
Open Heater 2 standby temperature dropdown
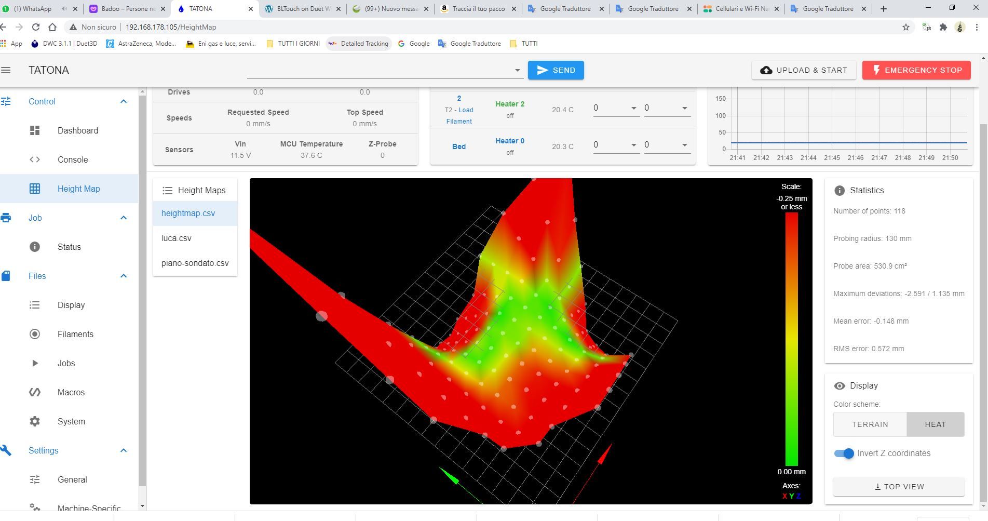(684, 108)
